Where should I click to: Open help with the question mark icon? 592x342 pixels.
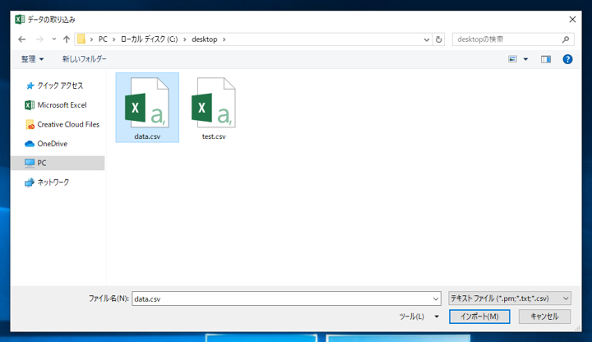(x=567, y=59)
